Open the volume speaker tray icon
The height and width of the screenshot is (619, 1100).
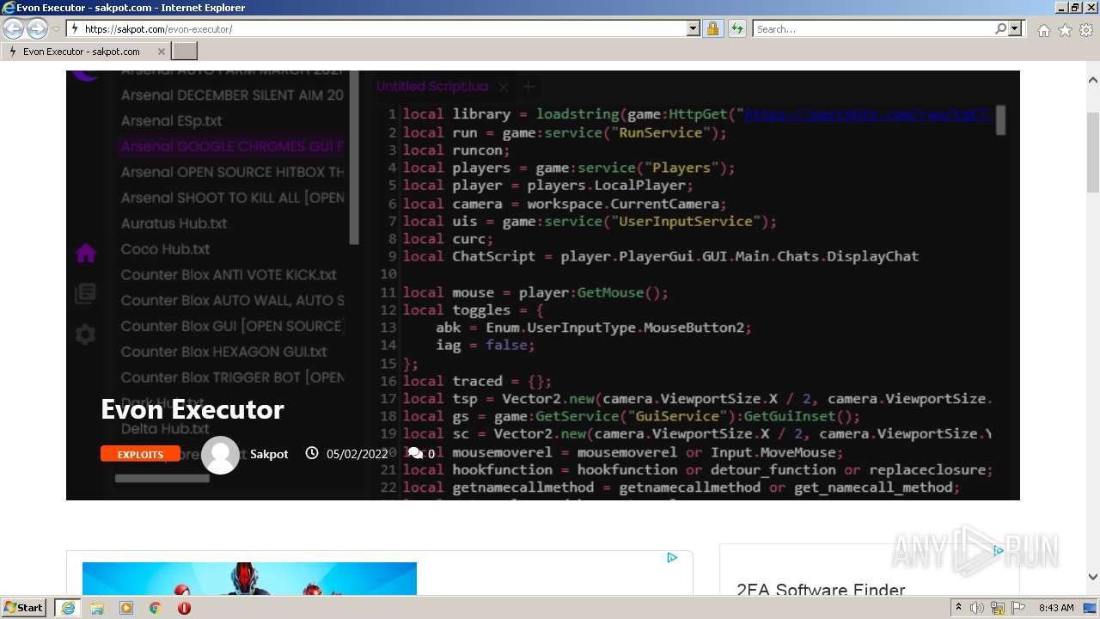(977, 608)
